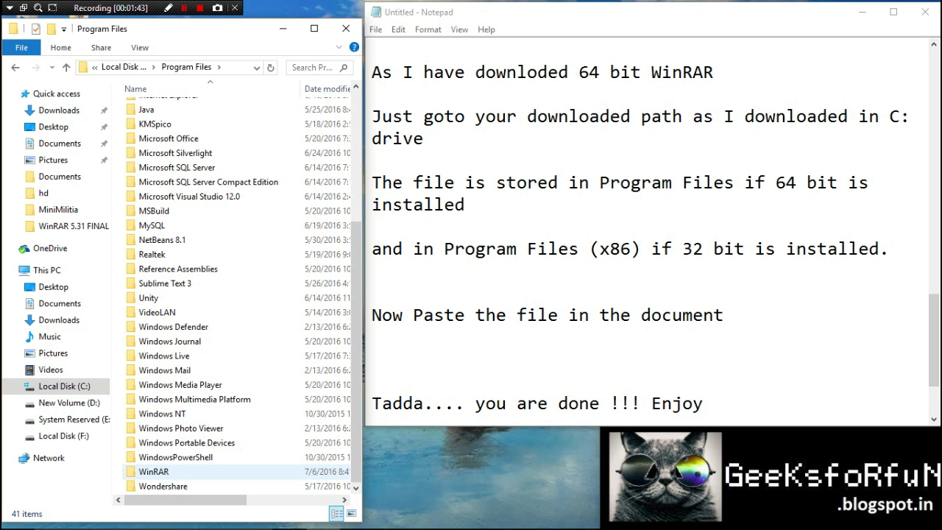This screenshot has width=942, height=530.
Task: Open Customize Quick Access Toolbar dropdown
Action: (64, 29)
